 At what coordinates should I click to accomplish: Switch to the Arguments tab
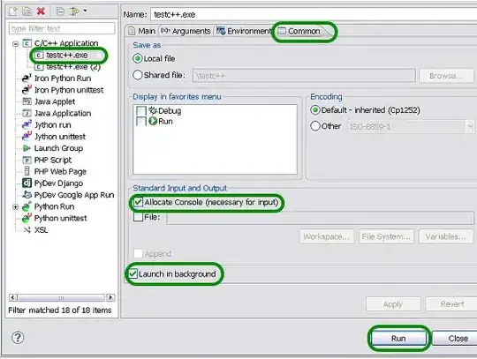[x=185, y=31]
